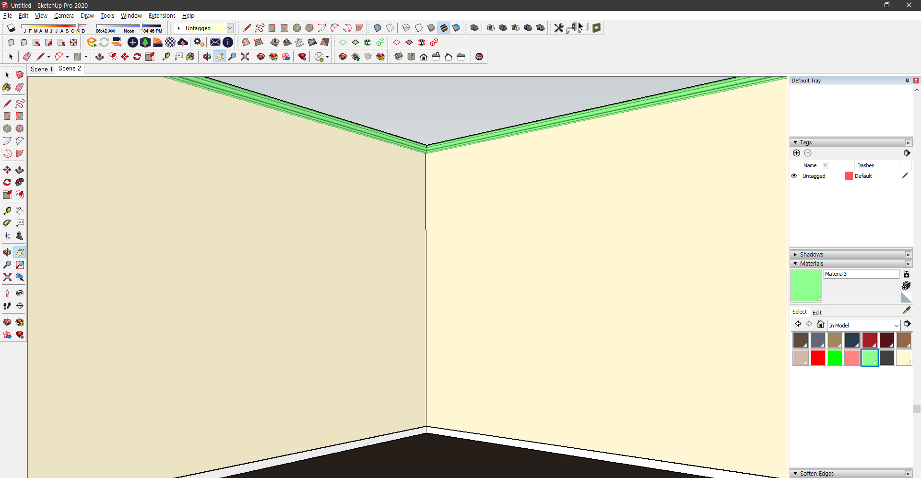Select the Scale tool in left toolbar
921x478 pixels.
point(7,195)
